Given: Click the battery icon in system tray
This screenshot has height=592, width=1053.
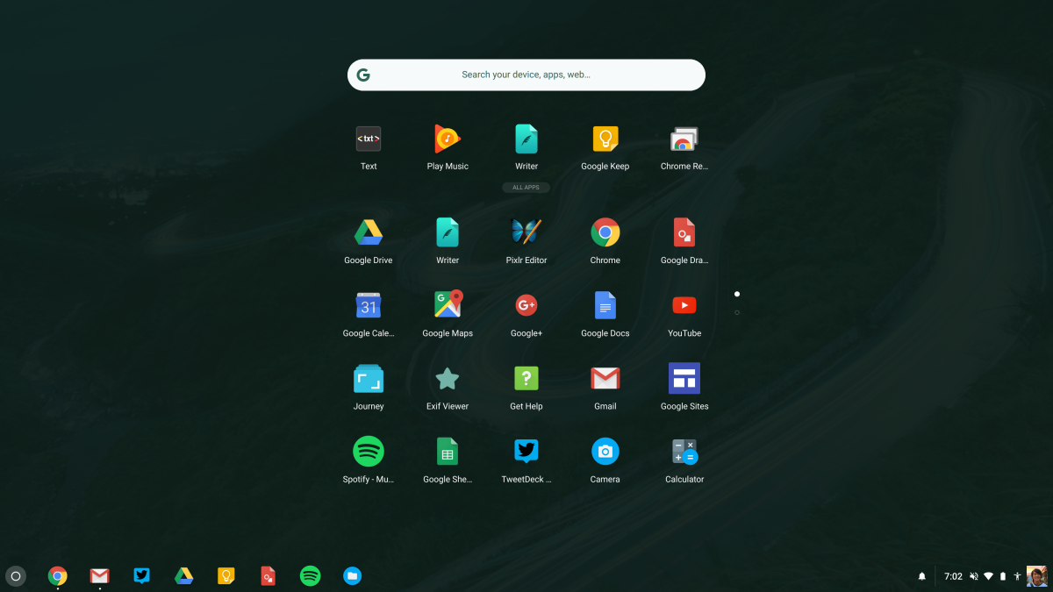Looking at the screenshot, I should click(1003, 576).
